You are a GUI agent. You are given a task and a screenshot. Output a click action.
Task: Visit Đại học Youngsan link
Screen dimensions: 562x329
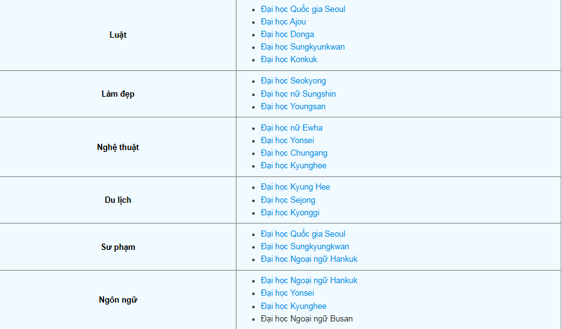pos(293,107)
